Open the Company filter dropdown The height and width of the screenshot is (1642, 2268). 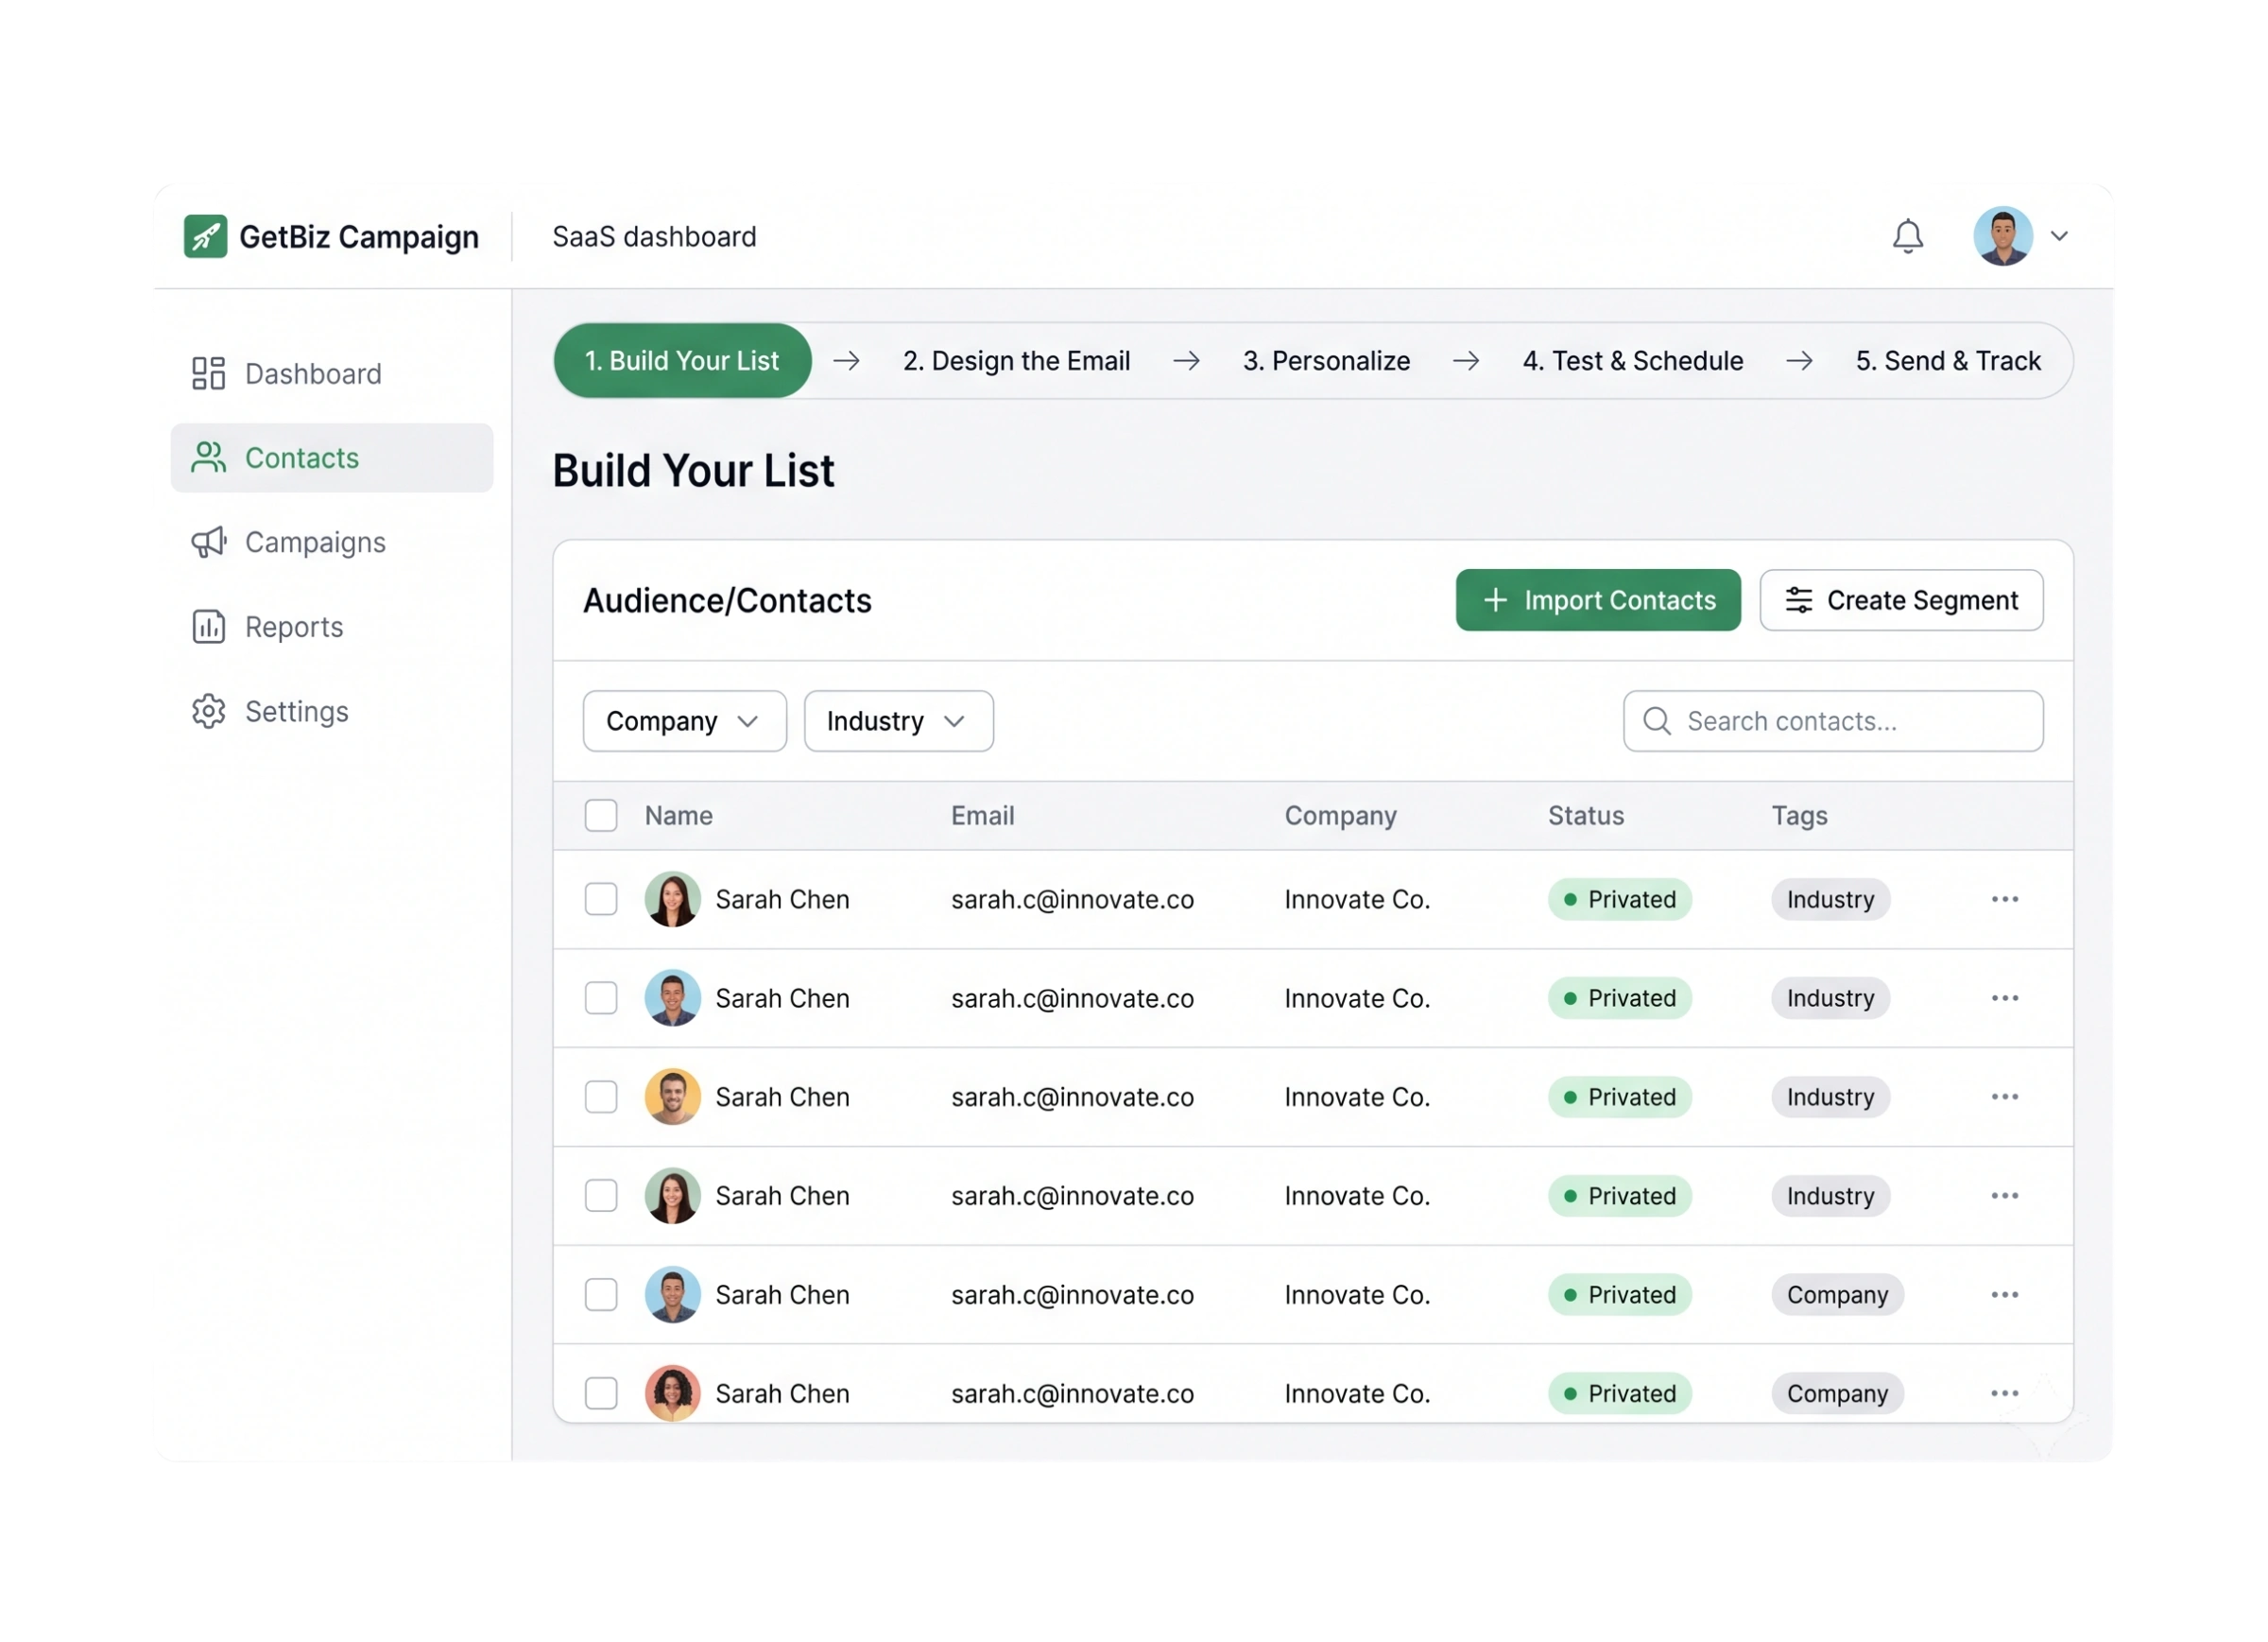685,721
